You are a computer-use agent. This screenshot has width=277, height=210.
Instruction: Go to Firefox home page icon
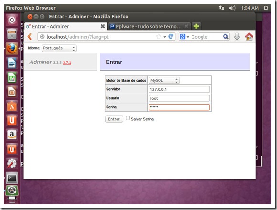tap(249, 37)
